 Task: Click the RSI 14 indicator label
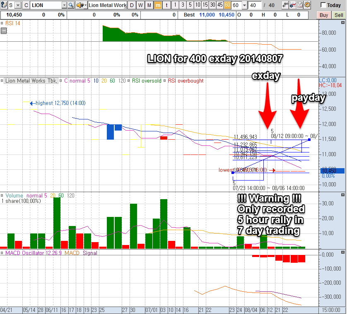(x=12, y=23)
